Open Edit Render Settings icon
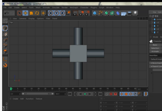 coord(87,13)
